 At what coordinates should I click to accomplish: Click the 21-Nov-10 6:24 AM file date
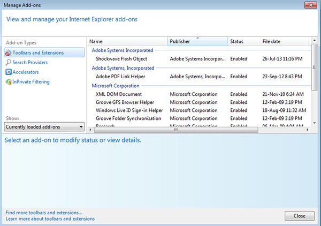click(283, 94)
